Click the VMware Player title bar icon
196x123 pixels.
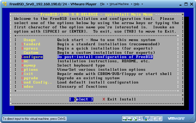tap(5, 4)
